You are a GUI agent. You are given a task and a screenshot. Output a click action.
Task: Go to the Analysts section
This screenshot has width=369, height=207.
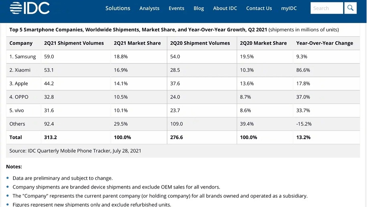(149, 8)
